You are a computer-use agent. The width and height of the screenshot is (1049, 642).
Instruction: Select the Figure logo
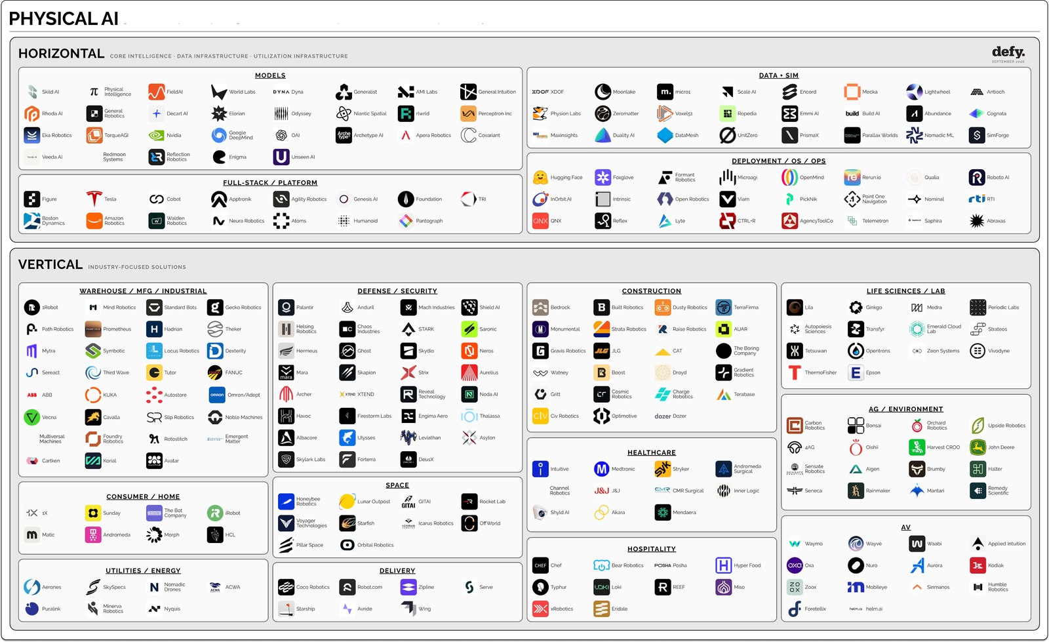[x=32, y=199]
